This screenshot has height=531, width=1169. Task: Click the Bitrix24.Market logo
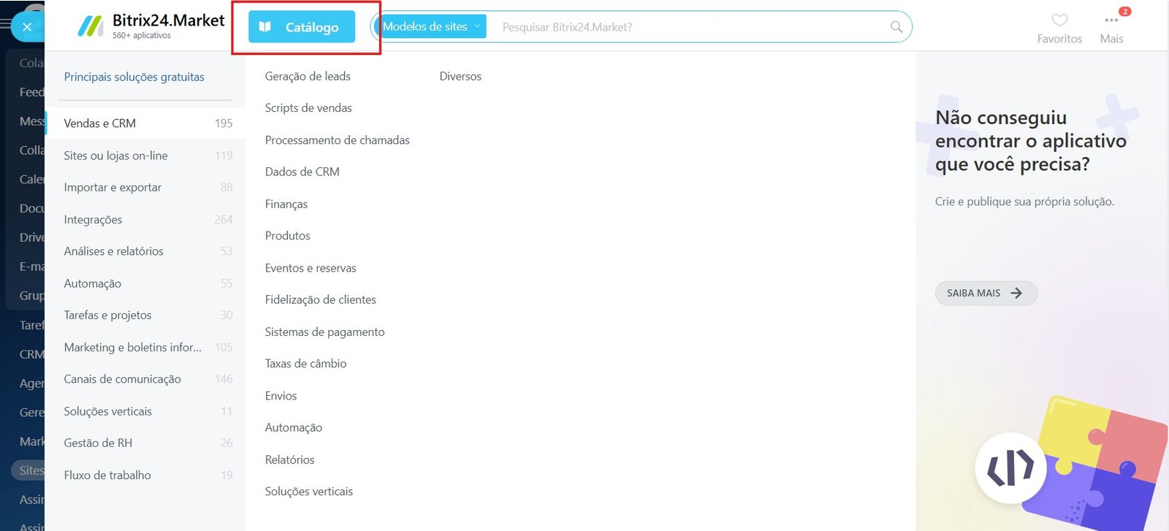pos(151,26)
